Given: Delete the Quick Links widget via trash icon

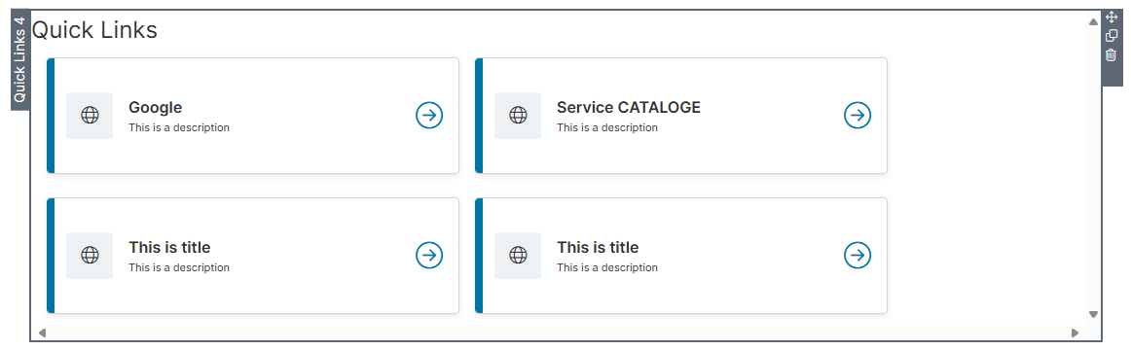Looking at the screenshot, I should tap(1112, 55).
